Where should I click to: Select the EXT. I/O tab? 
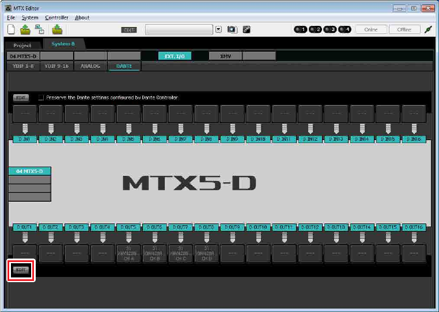tap(175, 56)
